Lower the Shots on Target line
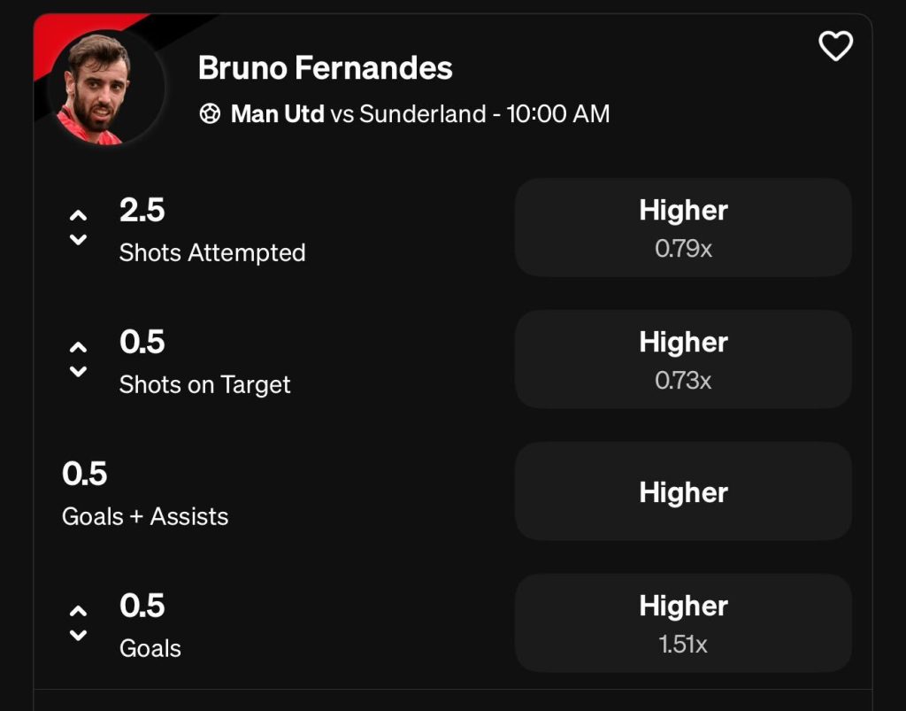The width and height of the screenshot is (906, 711). 78,371
